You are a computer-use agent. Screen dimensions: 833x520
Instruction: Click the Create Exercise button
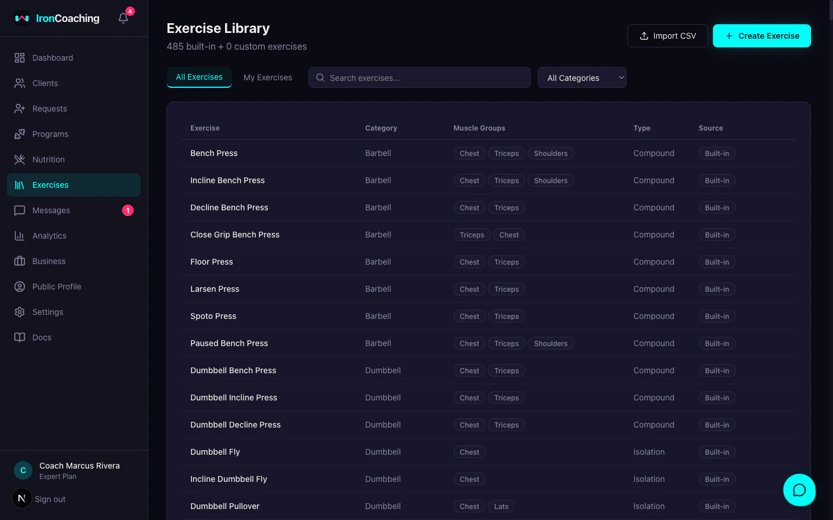pyautogui.click(x=762, y=36)
